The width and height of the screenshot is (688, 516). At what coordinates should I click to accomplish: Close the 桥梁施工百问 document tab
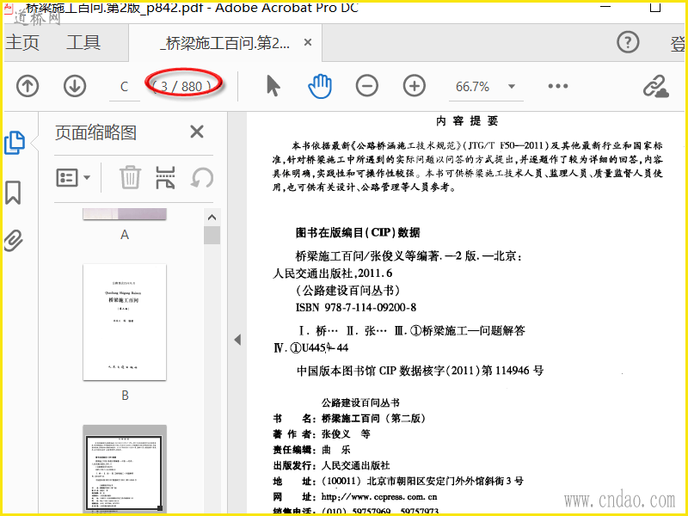308,42
